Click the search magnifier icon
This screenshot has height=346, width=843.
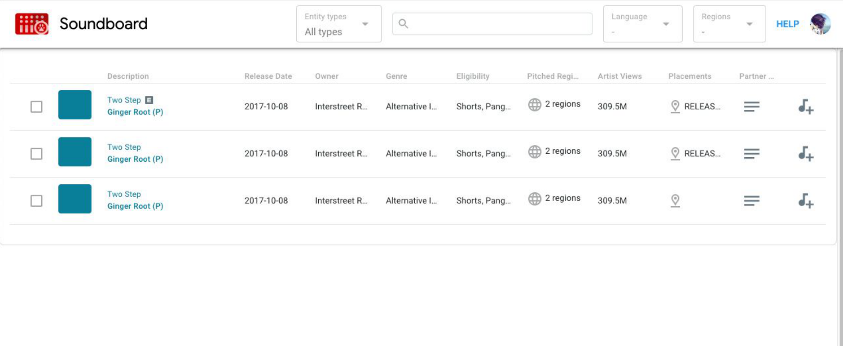pyautogui.click(x=403, y=24)
